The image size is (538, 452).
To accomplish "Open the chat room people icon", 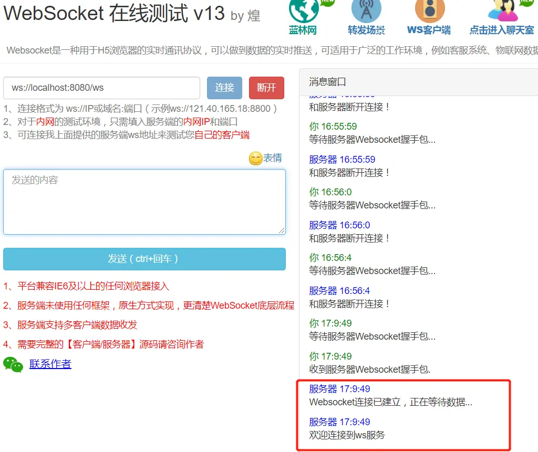I will point(503,10).
